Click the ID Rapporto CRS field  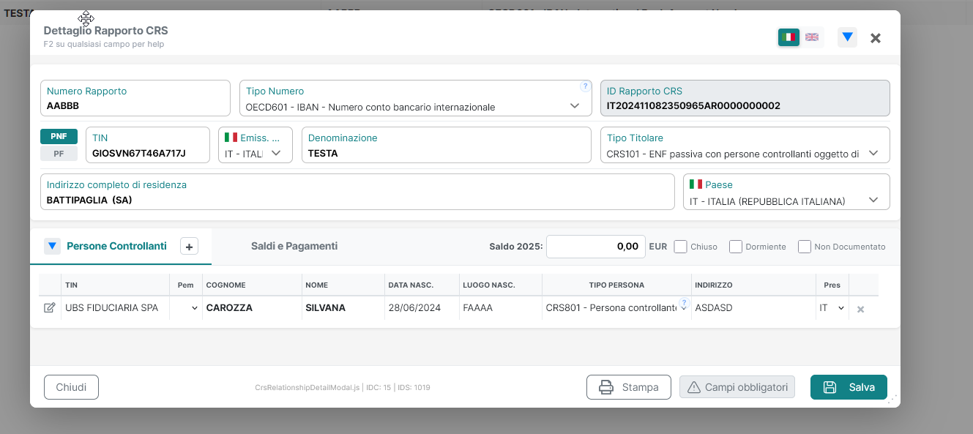point(745,98)
